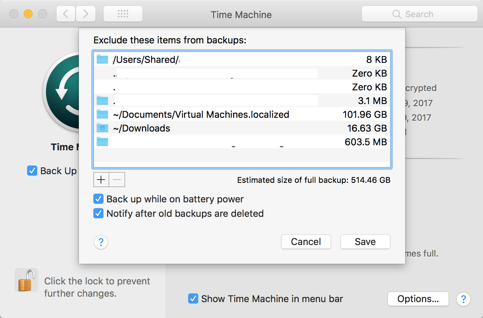Click in the Search field
Viewport: 483px width, 318px height.
point(420,14)
